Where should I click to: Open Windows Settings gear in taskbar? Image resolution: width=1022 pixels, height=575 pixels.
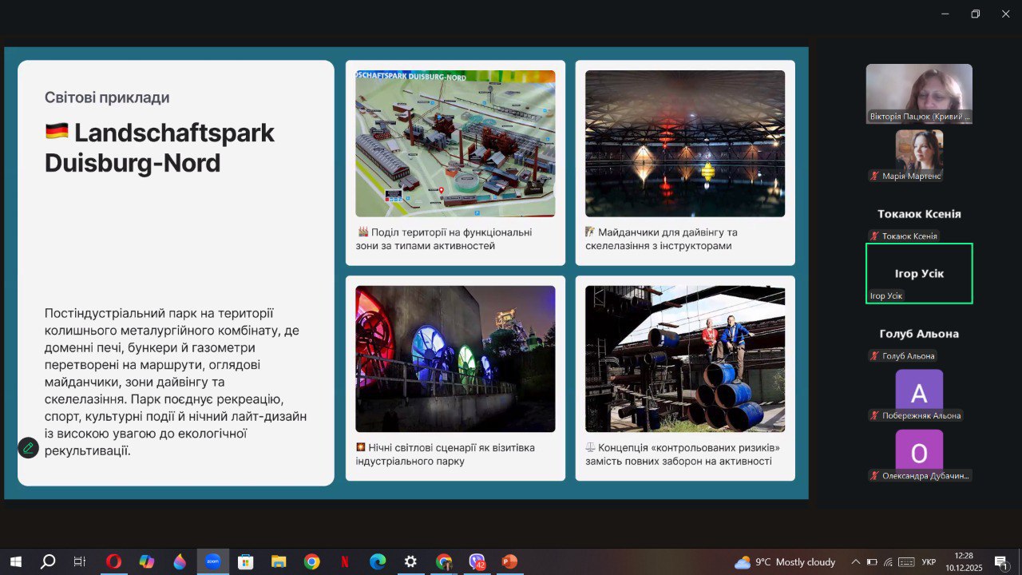coord(410,561)
